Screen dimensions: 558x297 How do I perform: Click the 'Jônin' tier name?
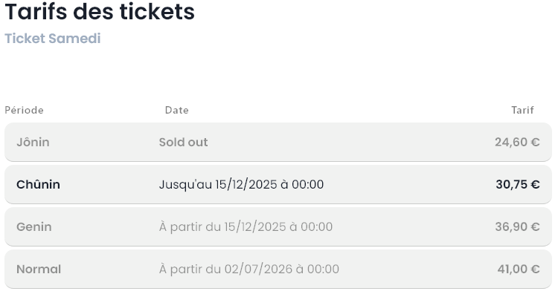[33, 142]
